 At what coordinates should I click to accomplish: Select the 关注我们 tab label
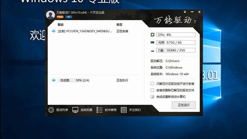pyautogui.click(x=135, y=110)
